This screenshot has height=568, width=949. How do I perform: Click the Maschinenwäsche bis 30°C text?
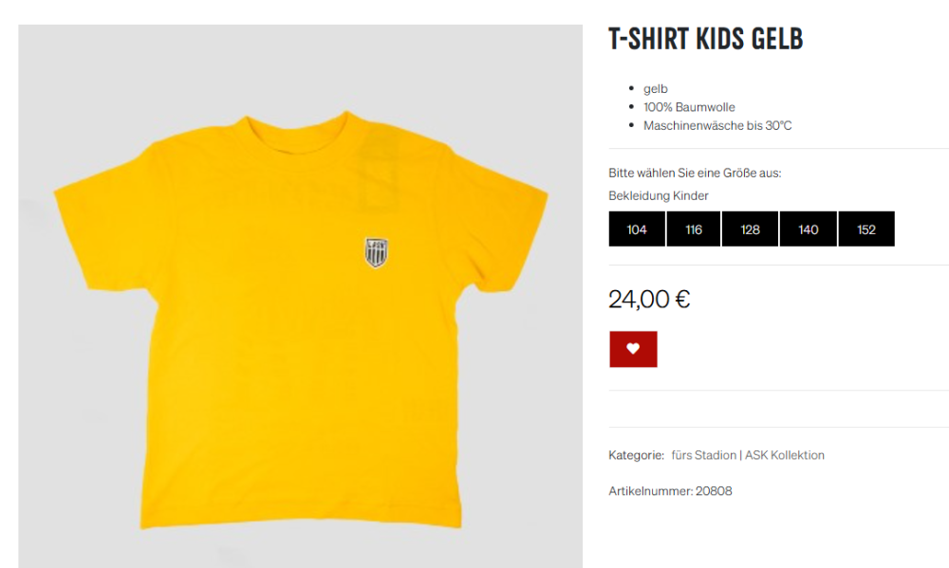(717, 126)
